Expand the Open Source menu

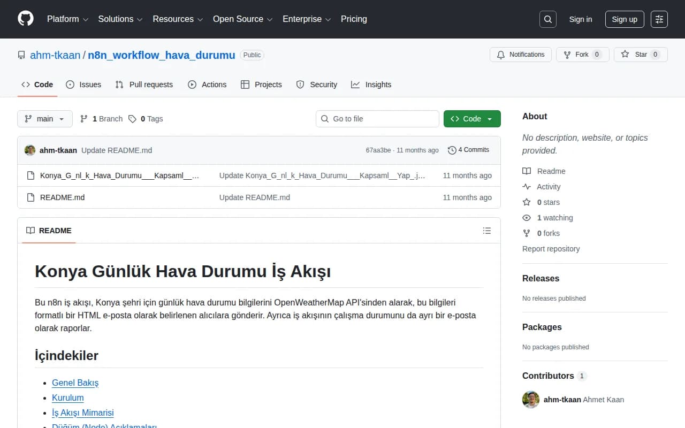pos(242,19)
